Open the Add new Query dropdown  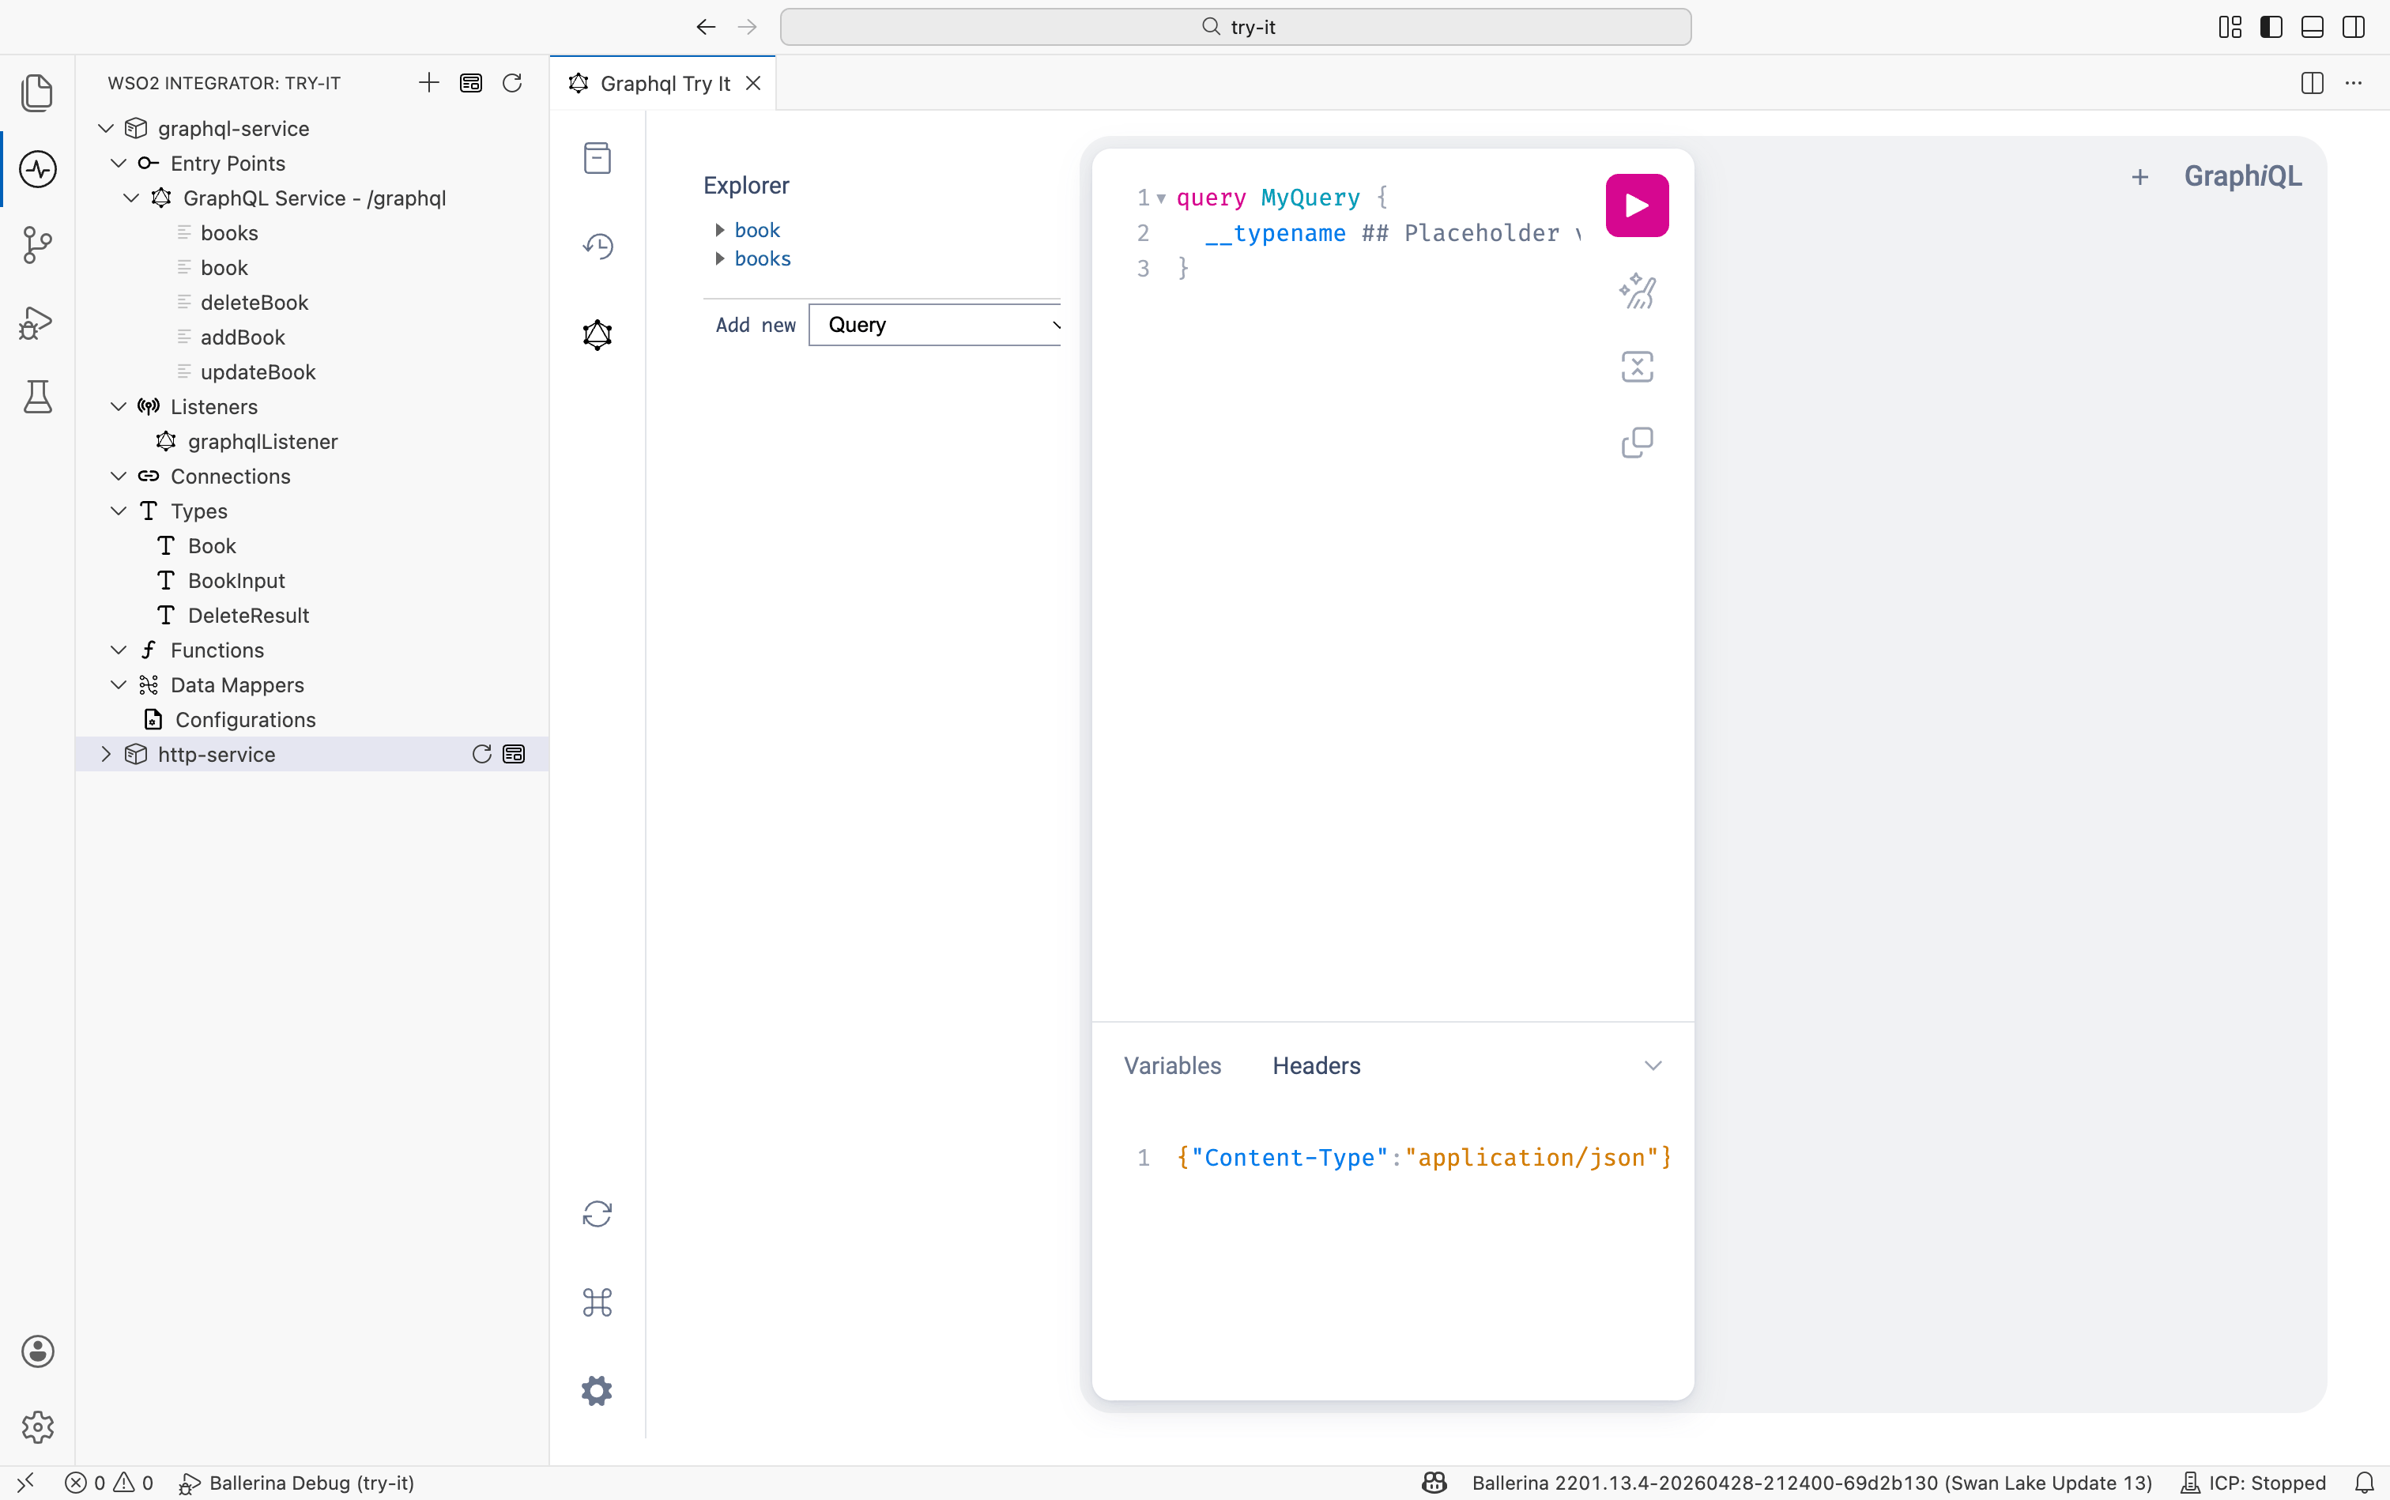pyautogui.click(x=934, y=326)
